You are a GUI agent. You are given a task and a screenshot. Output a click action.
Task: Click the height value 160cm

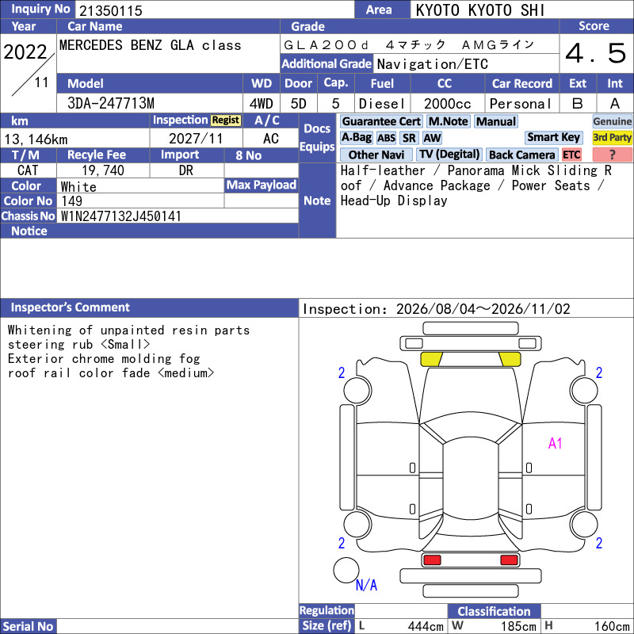click(x=611, y=626)
